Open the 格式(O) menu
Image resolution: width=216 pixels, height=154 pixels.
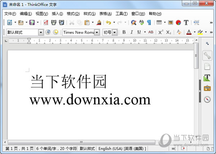tap(73, 14)
